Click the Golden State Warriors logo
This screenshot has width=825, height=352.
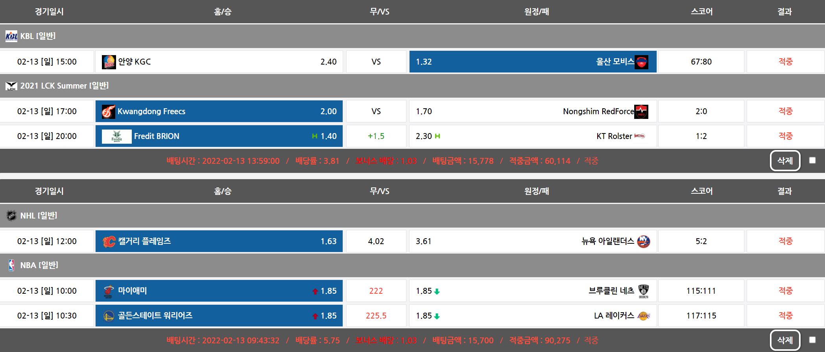click(x=109, y=316)
